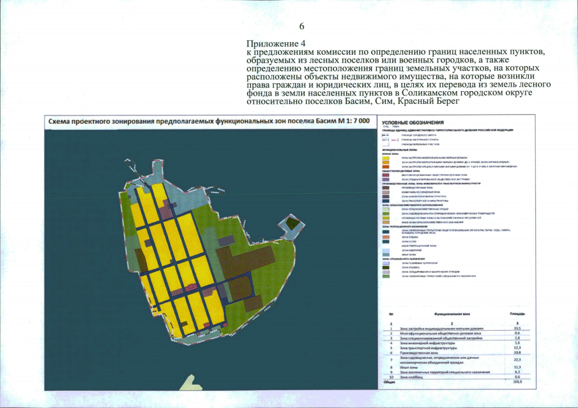The height and width of the screenshot is (408, 578).
Task: Select table row 1 individual housing zone
Action: point(456,328)
